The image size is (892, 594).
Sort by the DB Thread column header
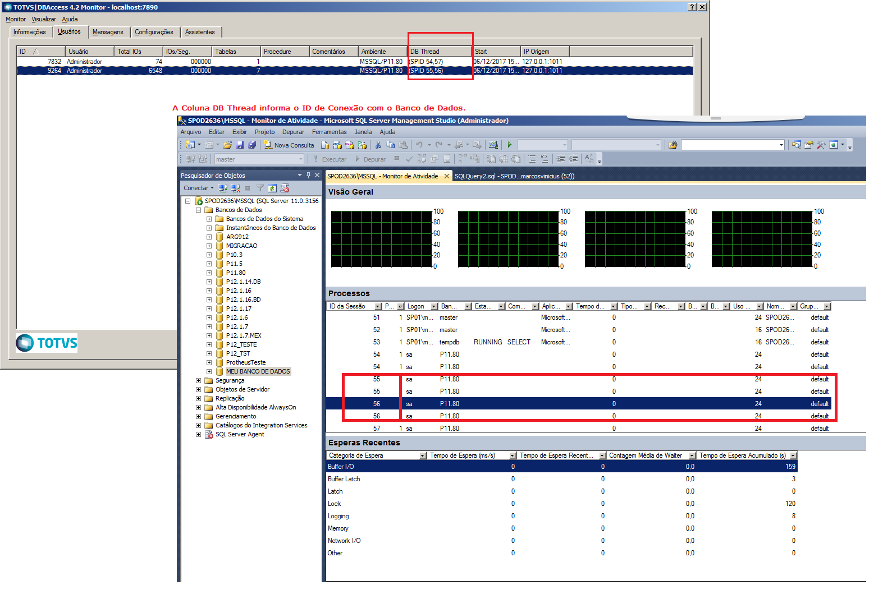click(x=440, y=52)
